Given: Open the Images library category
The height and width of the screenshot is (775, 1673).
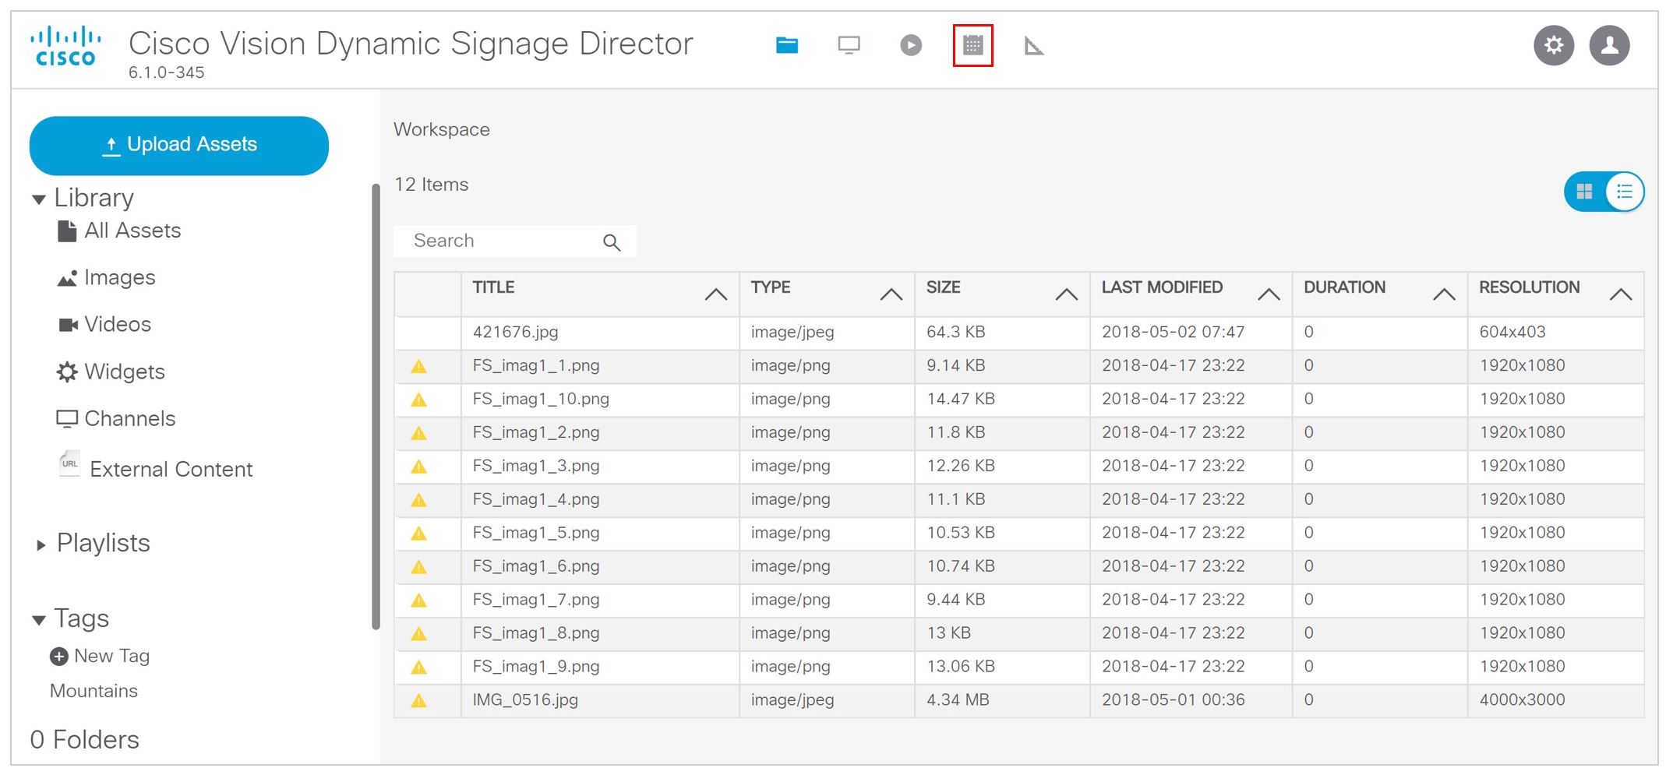Looking at the screenshot, I should click(120, 278).
